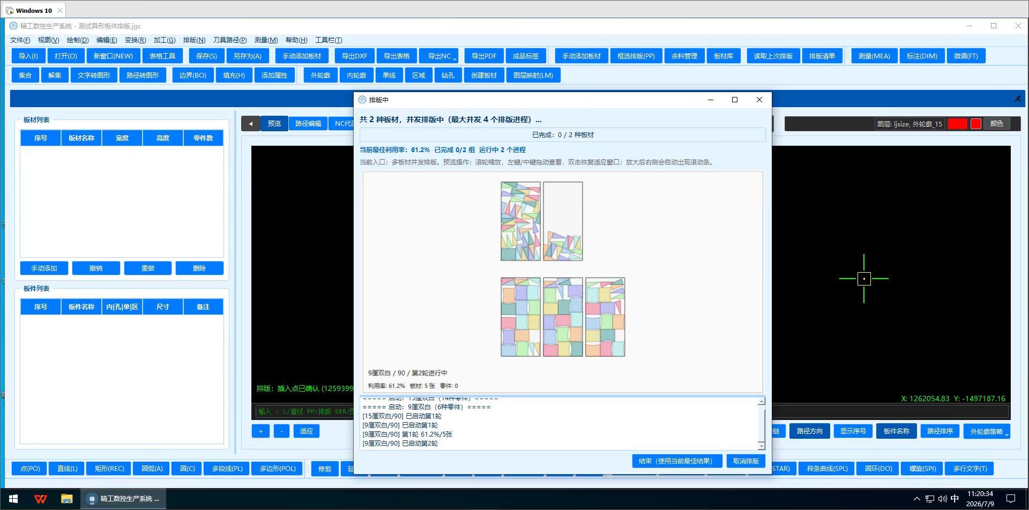This screenshot has width=1029, height=510.
Task: Switch to the 路径编辑 tab
Action: tap(308, 124)
